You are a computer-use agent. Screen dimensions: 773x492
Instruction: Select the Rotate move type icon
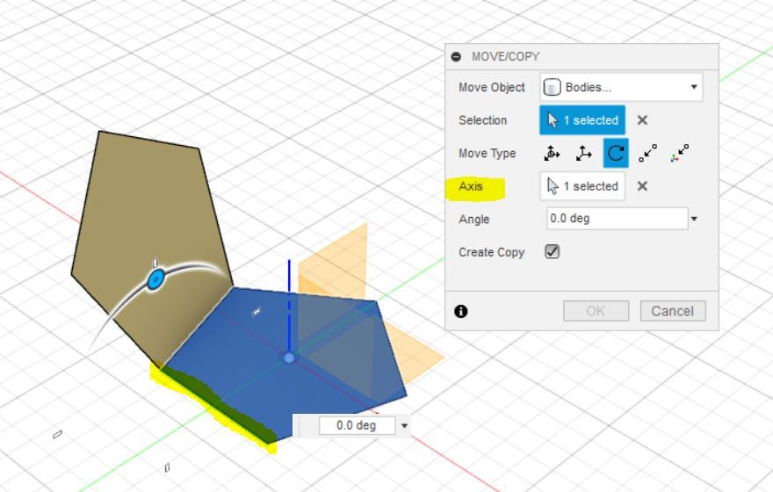click(616, 154)
